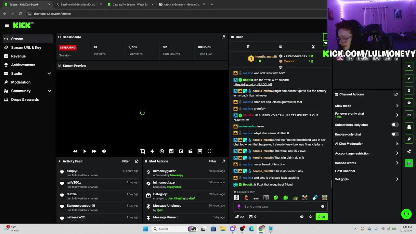Click simply8 in Activity Feed
This screenshot has width=416, height=234.
(72, 171)
